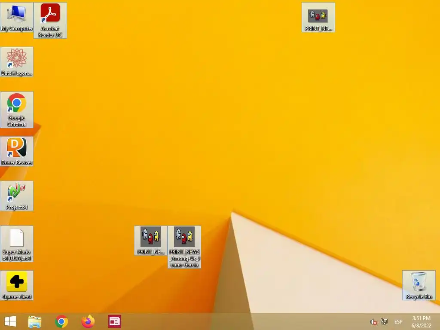Click the network tray icon
This screenshot has height=330, width=440.
pos(384,322)
